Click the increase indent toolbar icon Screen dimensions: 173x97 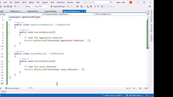pyautogui.click(x=98, y=6)
